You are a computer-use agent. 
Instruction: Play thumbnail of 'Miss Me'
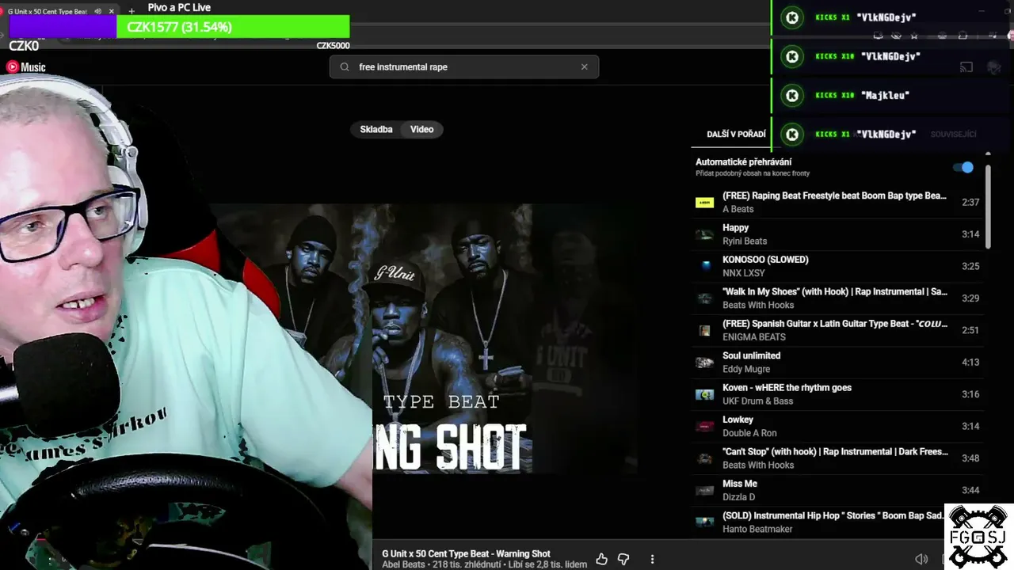(704, 491)
